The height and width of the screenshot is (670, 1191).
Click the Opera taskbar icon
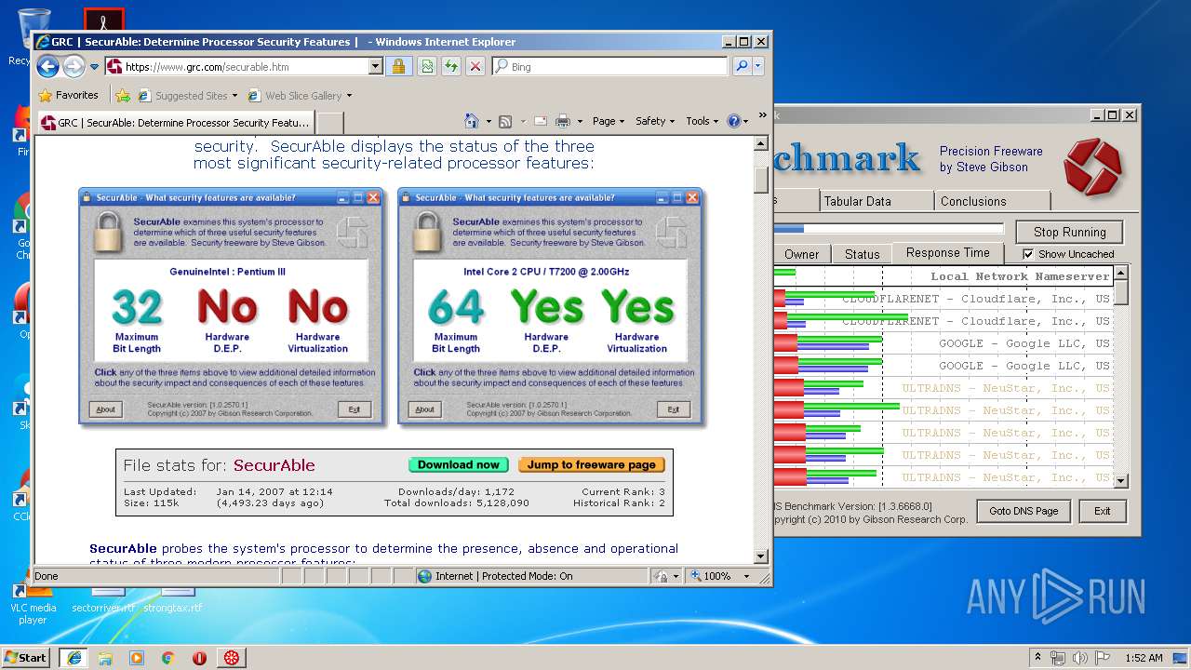199,657
